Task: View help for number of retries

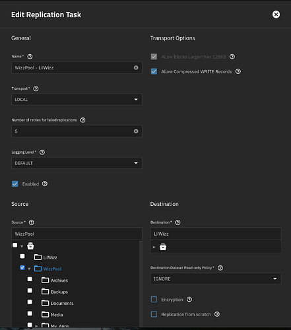Action: tap(82, 120)
